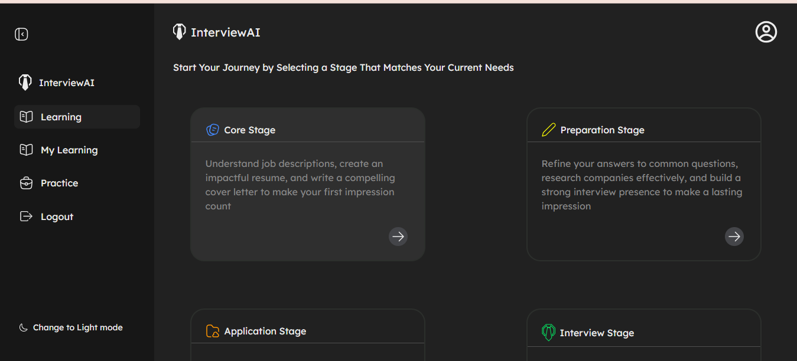Click the Preparation Stage description text

tap(642, 185)
